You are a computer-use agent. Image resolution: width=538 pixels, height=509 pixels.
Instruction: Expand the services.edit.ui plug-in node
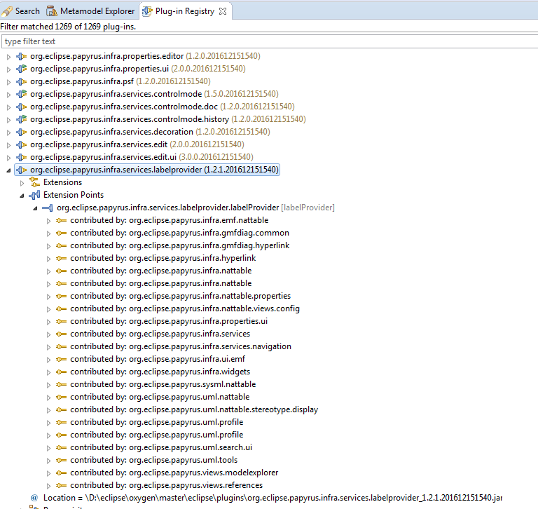[9, 158]
